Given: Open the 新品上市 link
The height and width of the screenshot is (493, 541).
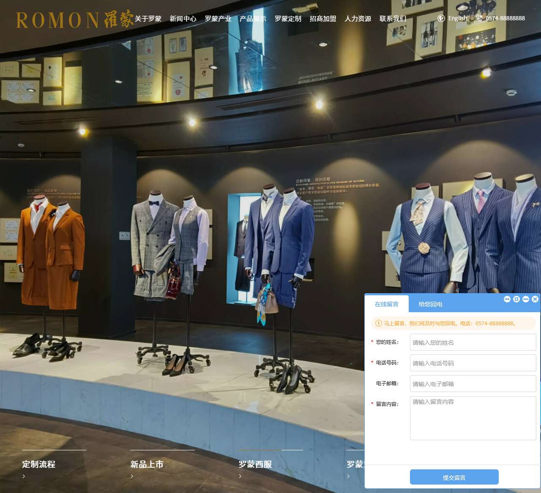Looking at the screenshot, I should pos(147,464).
